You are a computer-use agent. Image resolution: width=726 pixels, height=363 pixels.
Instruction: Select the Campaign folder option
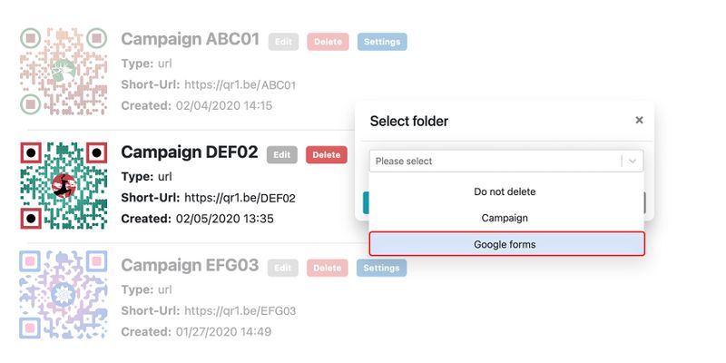(x=506, y=218)
